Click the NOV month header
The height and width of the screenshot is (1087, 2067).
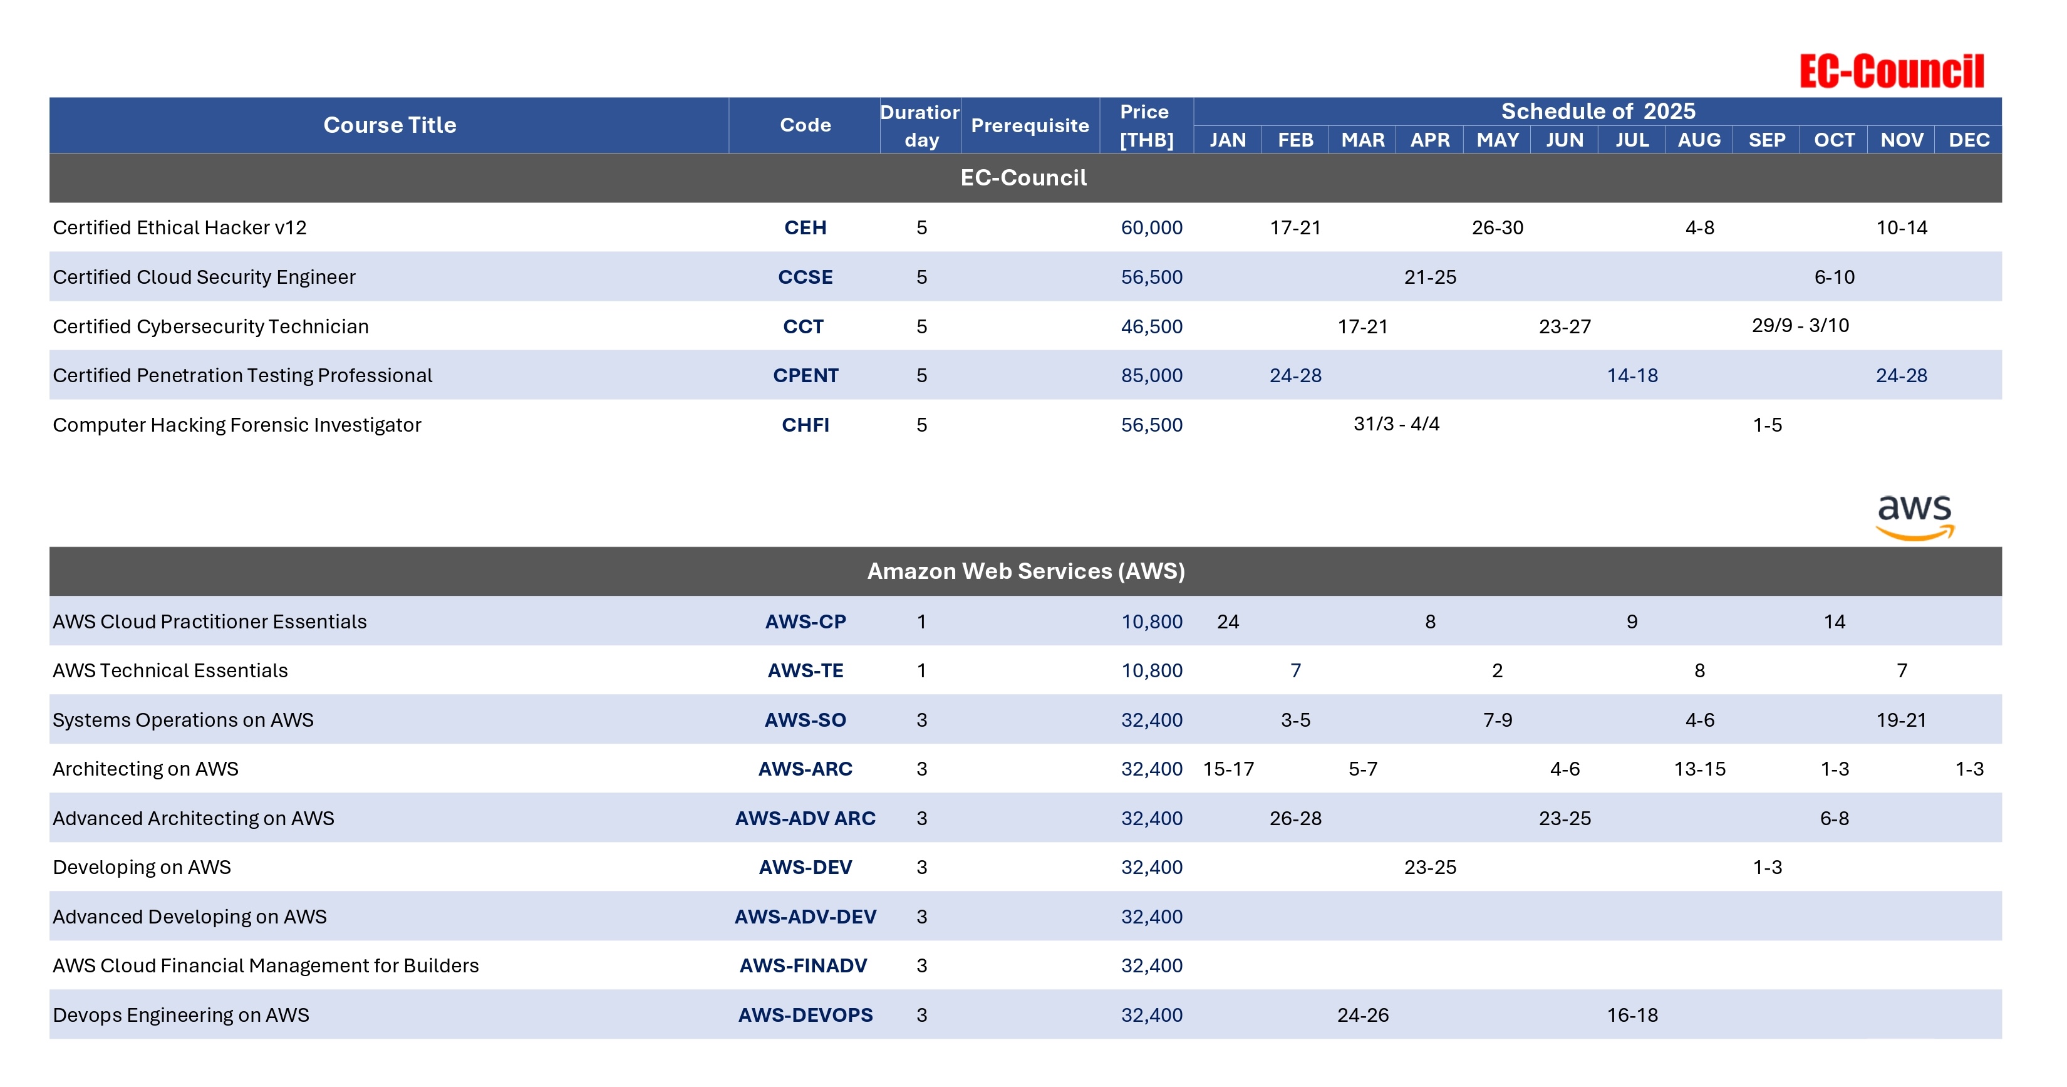pos(1902,140)
